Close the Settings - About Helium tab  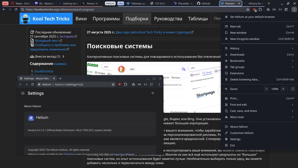coord(54,78)
